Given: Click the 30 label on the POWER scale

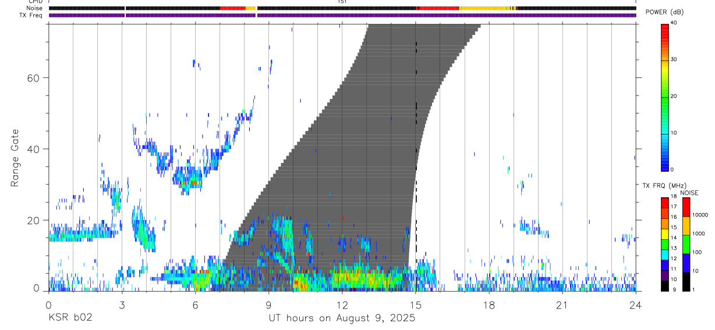Looking at the screenshot, I should [674, 59].
